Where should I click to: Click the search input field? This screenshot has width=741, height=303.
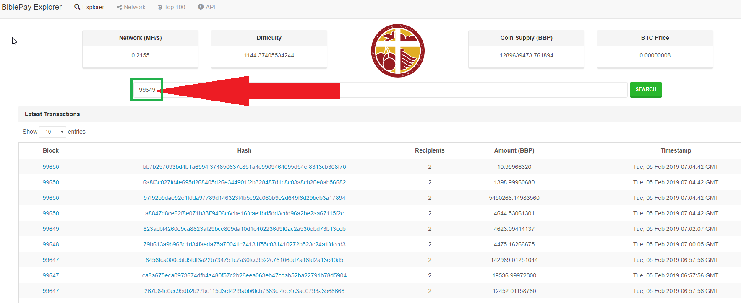(x=380, y=90)
